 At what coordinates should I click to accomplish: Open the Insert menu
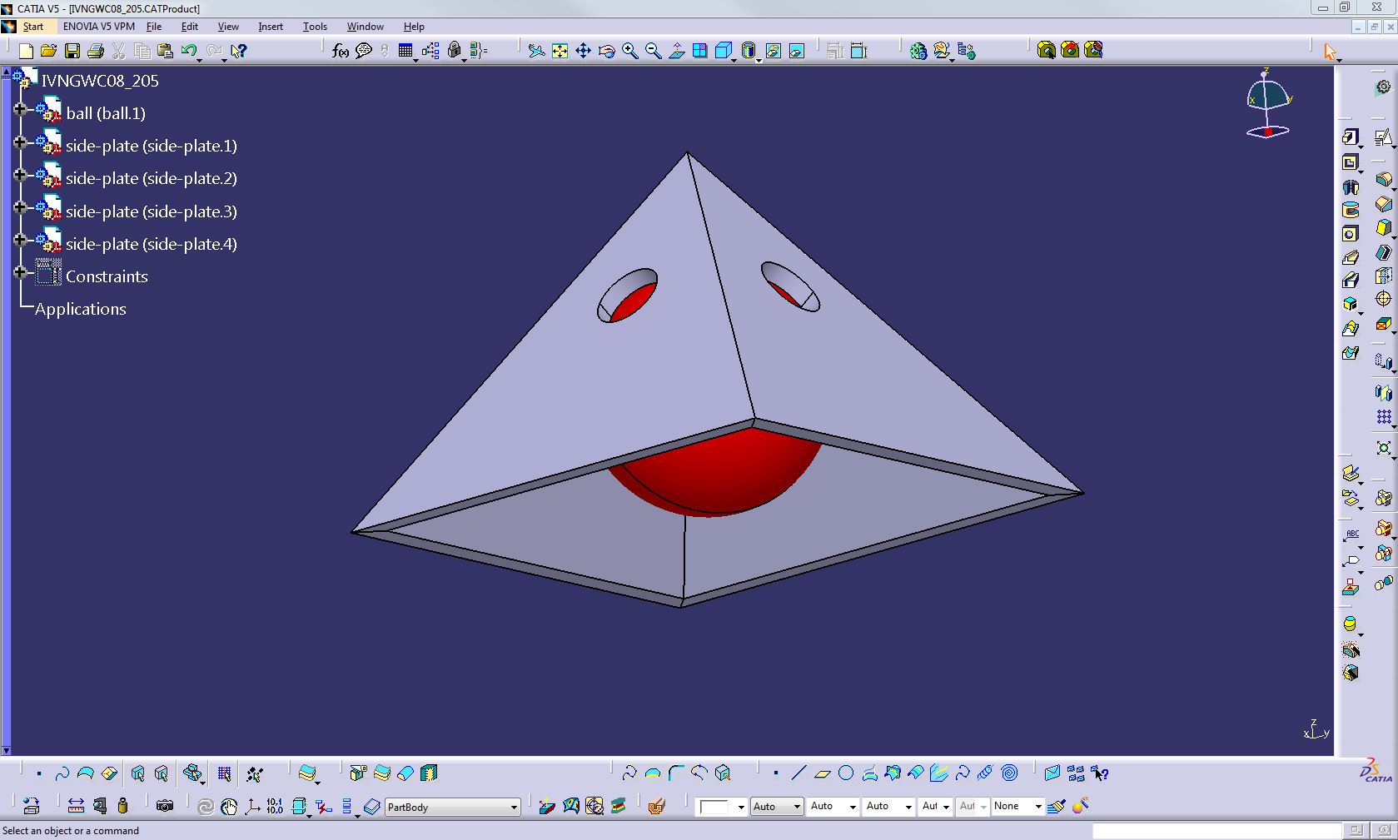[x=271, y=27]
